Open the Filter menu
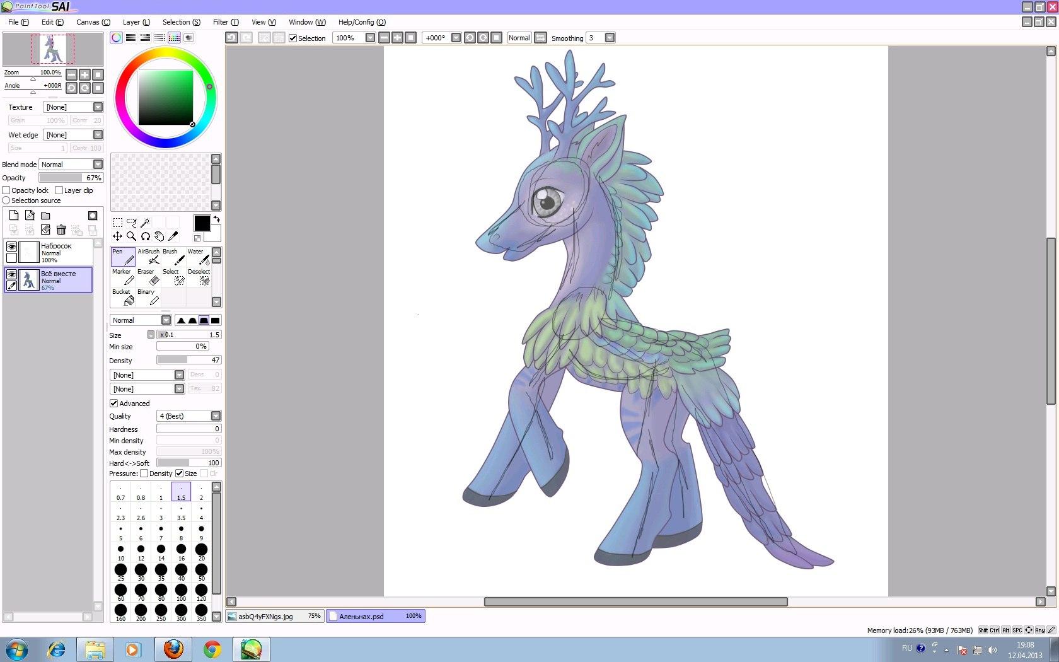The height and width of the screenshot is (662, 1059). (x=226, y=22)
